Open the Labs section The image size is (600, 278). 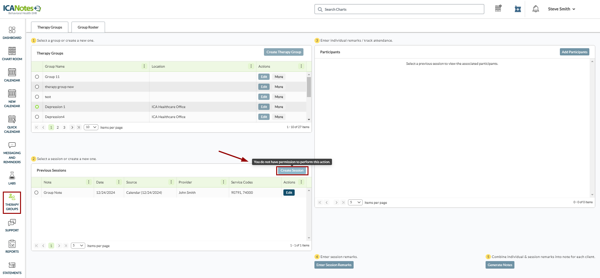click(x=12, y=178)
